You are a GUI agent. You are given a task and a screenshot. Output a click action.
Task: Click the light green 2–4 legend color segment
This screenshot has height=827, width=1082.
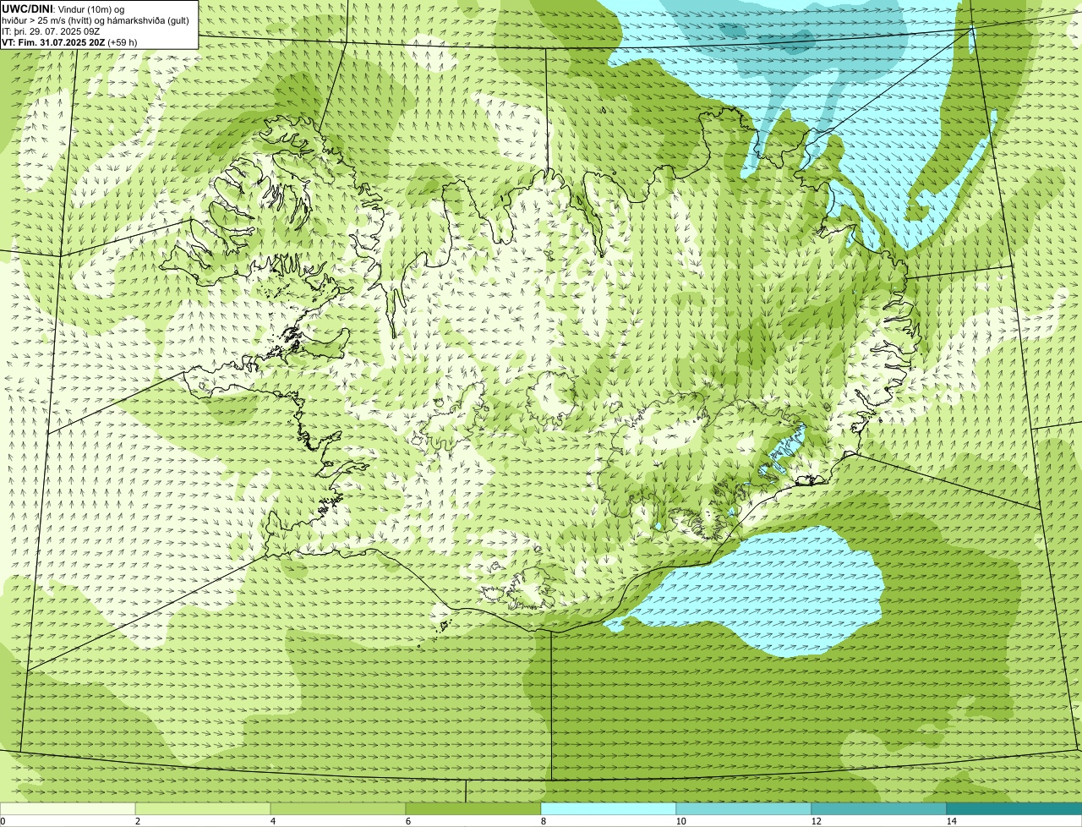(203, 808)
